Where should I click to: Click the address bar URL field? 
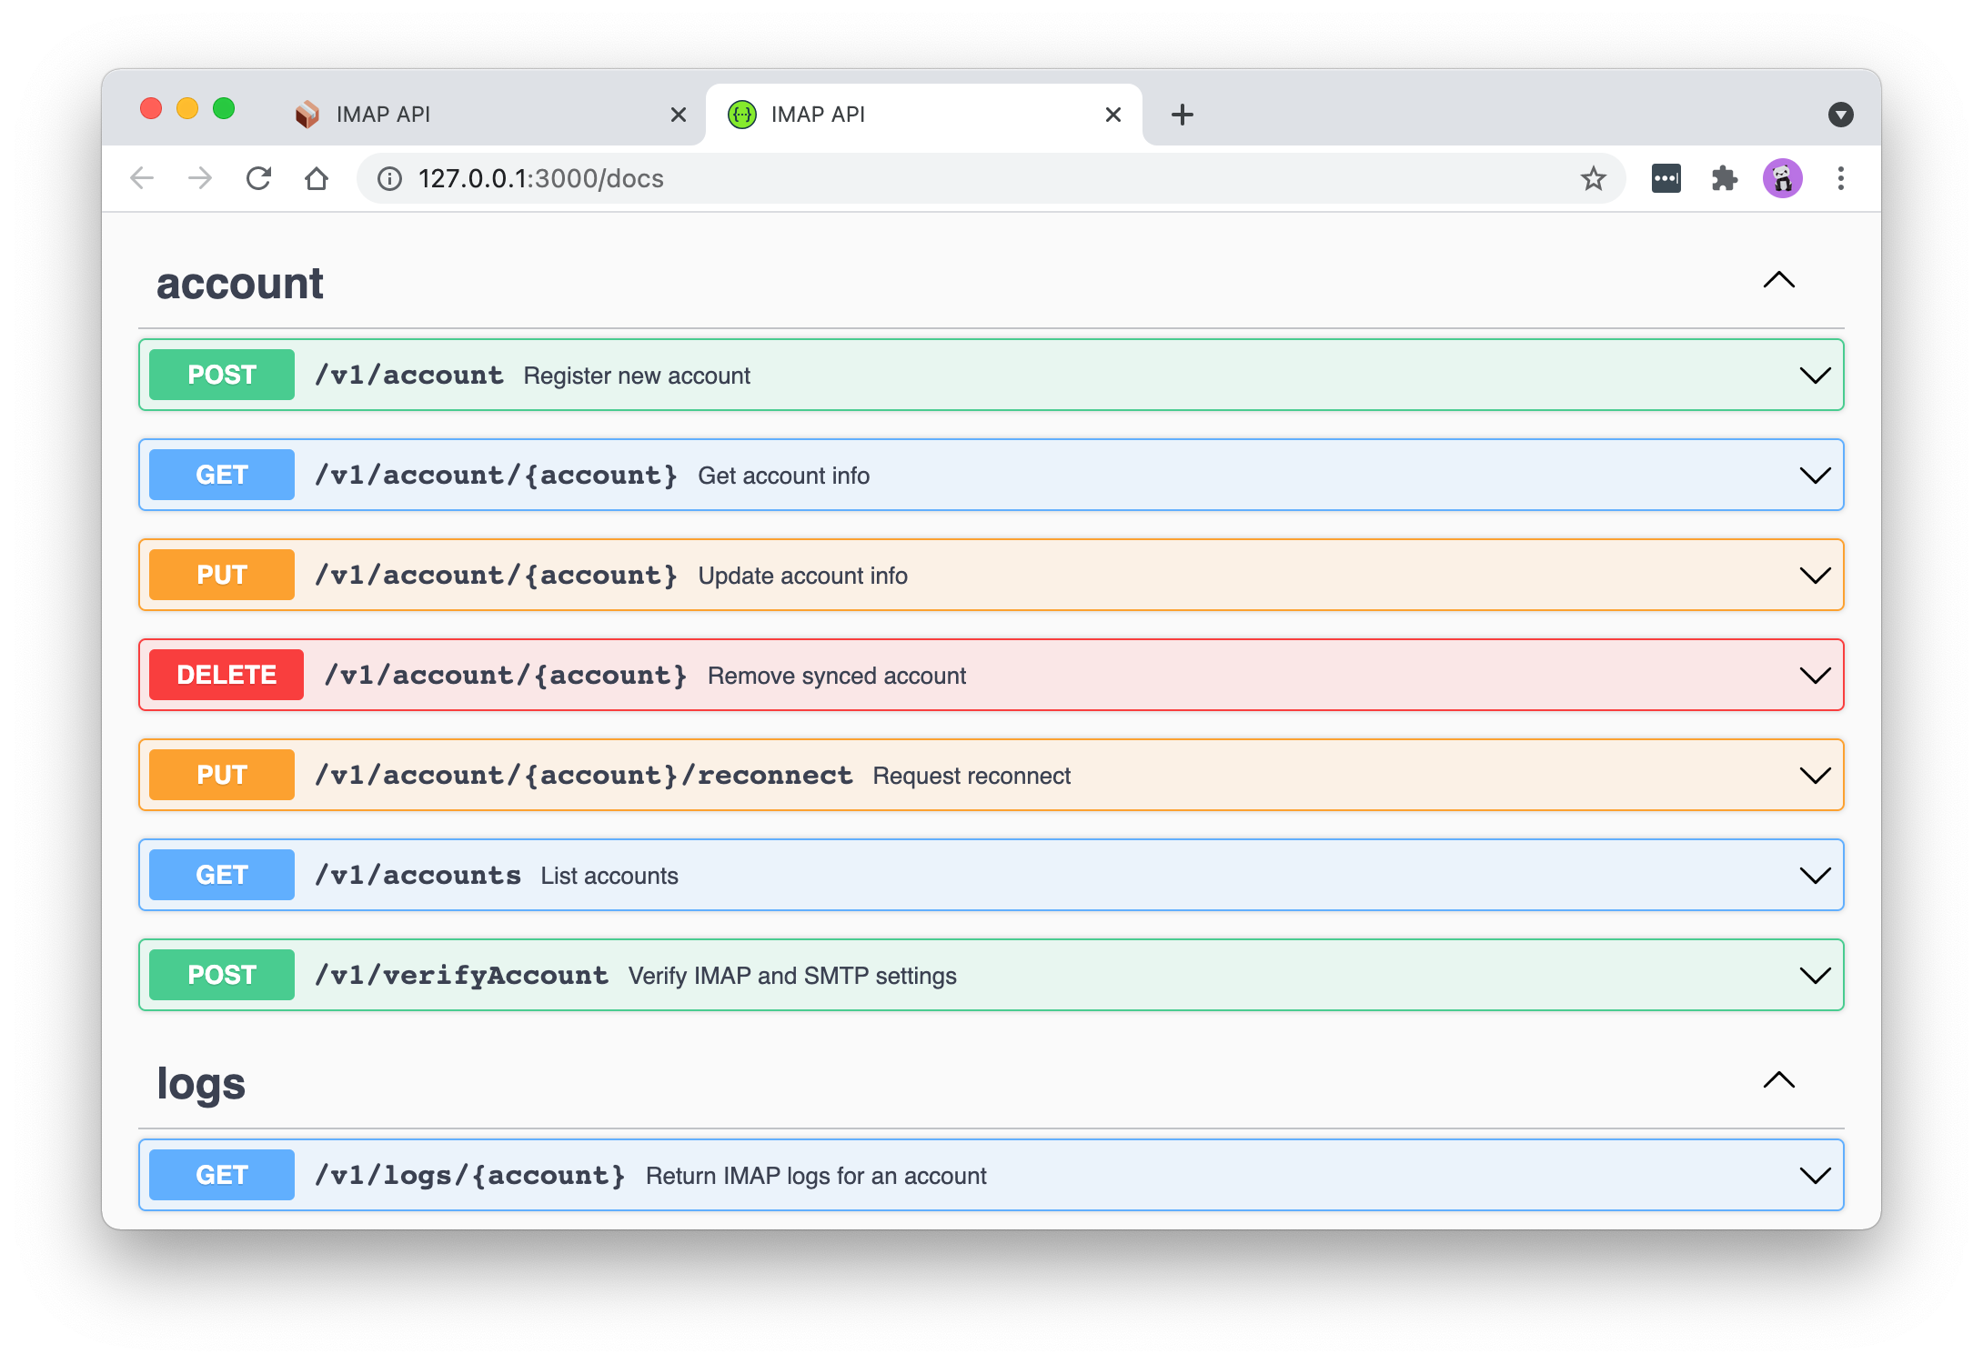(910, 178)
